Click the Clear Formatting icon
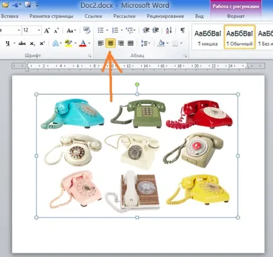Viewport: 273px width, 257px height. click(x=87, y=30)
